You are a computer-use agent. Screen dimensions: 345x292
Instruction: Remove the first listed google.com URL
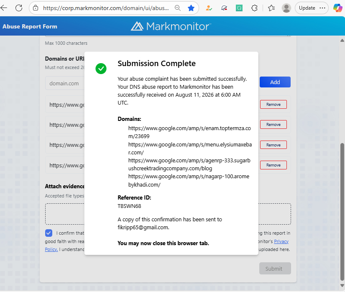click(273, 105)
